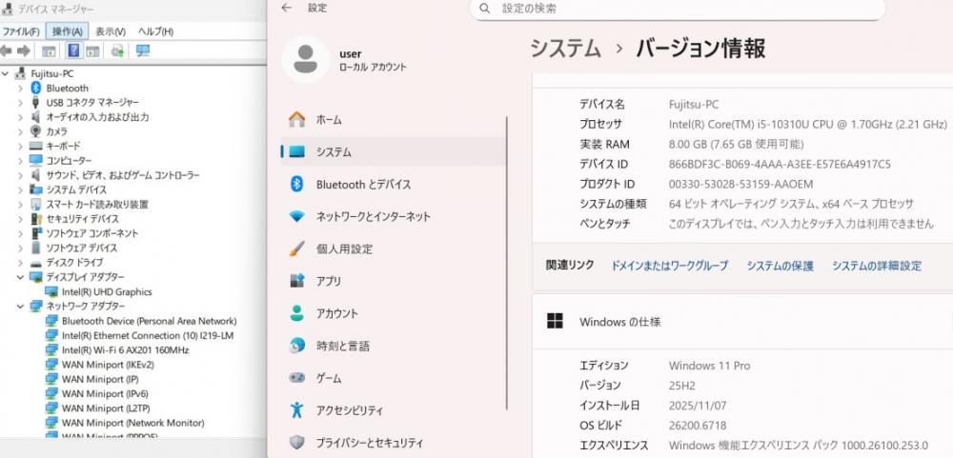Open Bluetooth とデバイス settings page
The image size is (953, 458).
[363, 185]
